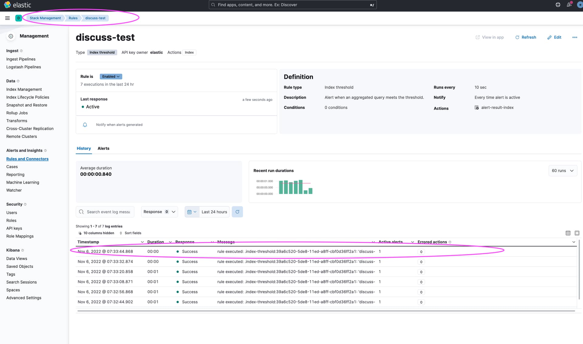Open Watcher in the sidebar
This screenshot has width=583, height=344.
pyautogui.click(x=14, y=191)
